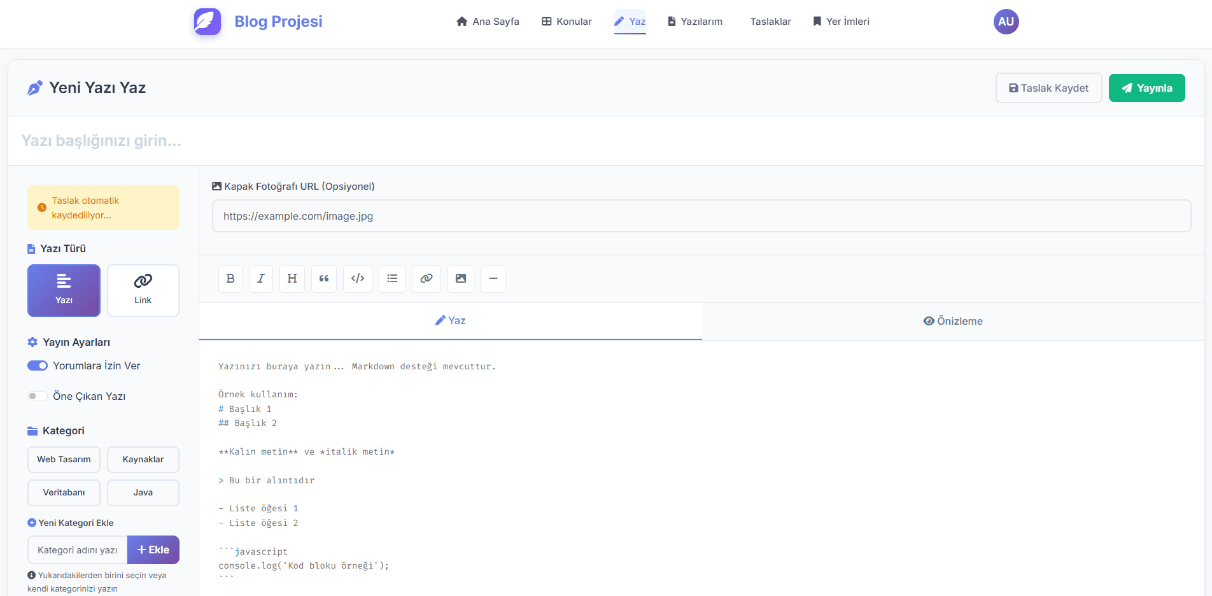This screenshot has width=1212, height=596.
Task: Select the Veritabanı category chip
Action: 64,492
